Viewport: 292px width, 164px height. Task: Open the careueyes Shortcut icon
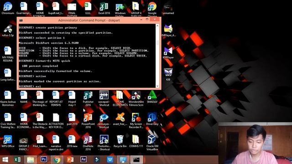point(104,121)
